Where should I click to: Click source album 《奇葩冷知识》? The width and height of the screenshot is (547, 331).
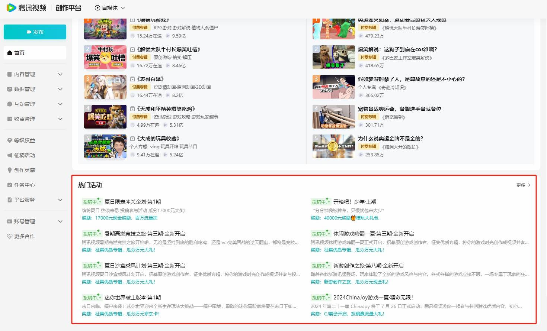coord(393,87)
